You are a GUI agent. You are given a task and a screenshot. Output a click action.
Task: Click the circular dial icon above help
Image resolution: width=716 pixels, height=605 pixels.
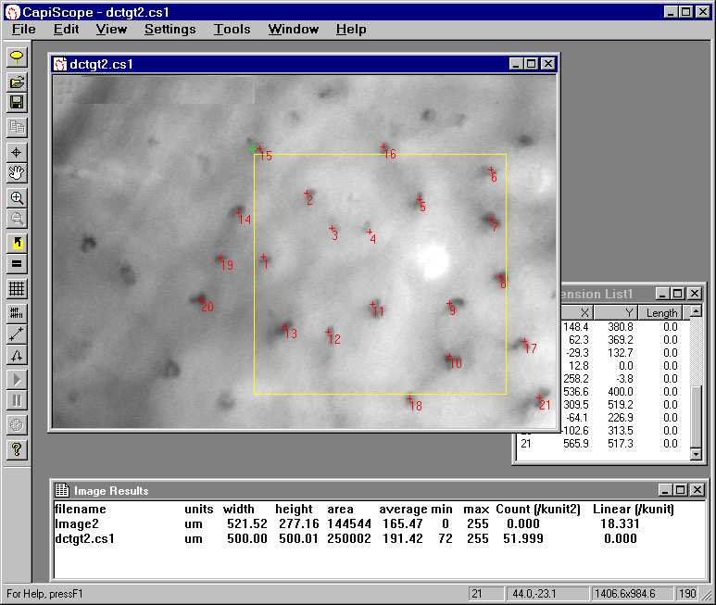[x=17, y=425]
